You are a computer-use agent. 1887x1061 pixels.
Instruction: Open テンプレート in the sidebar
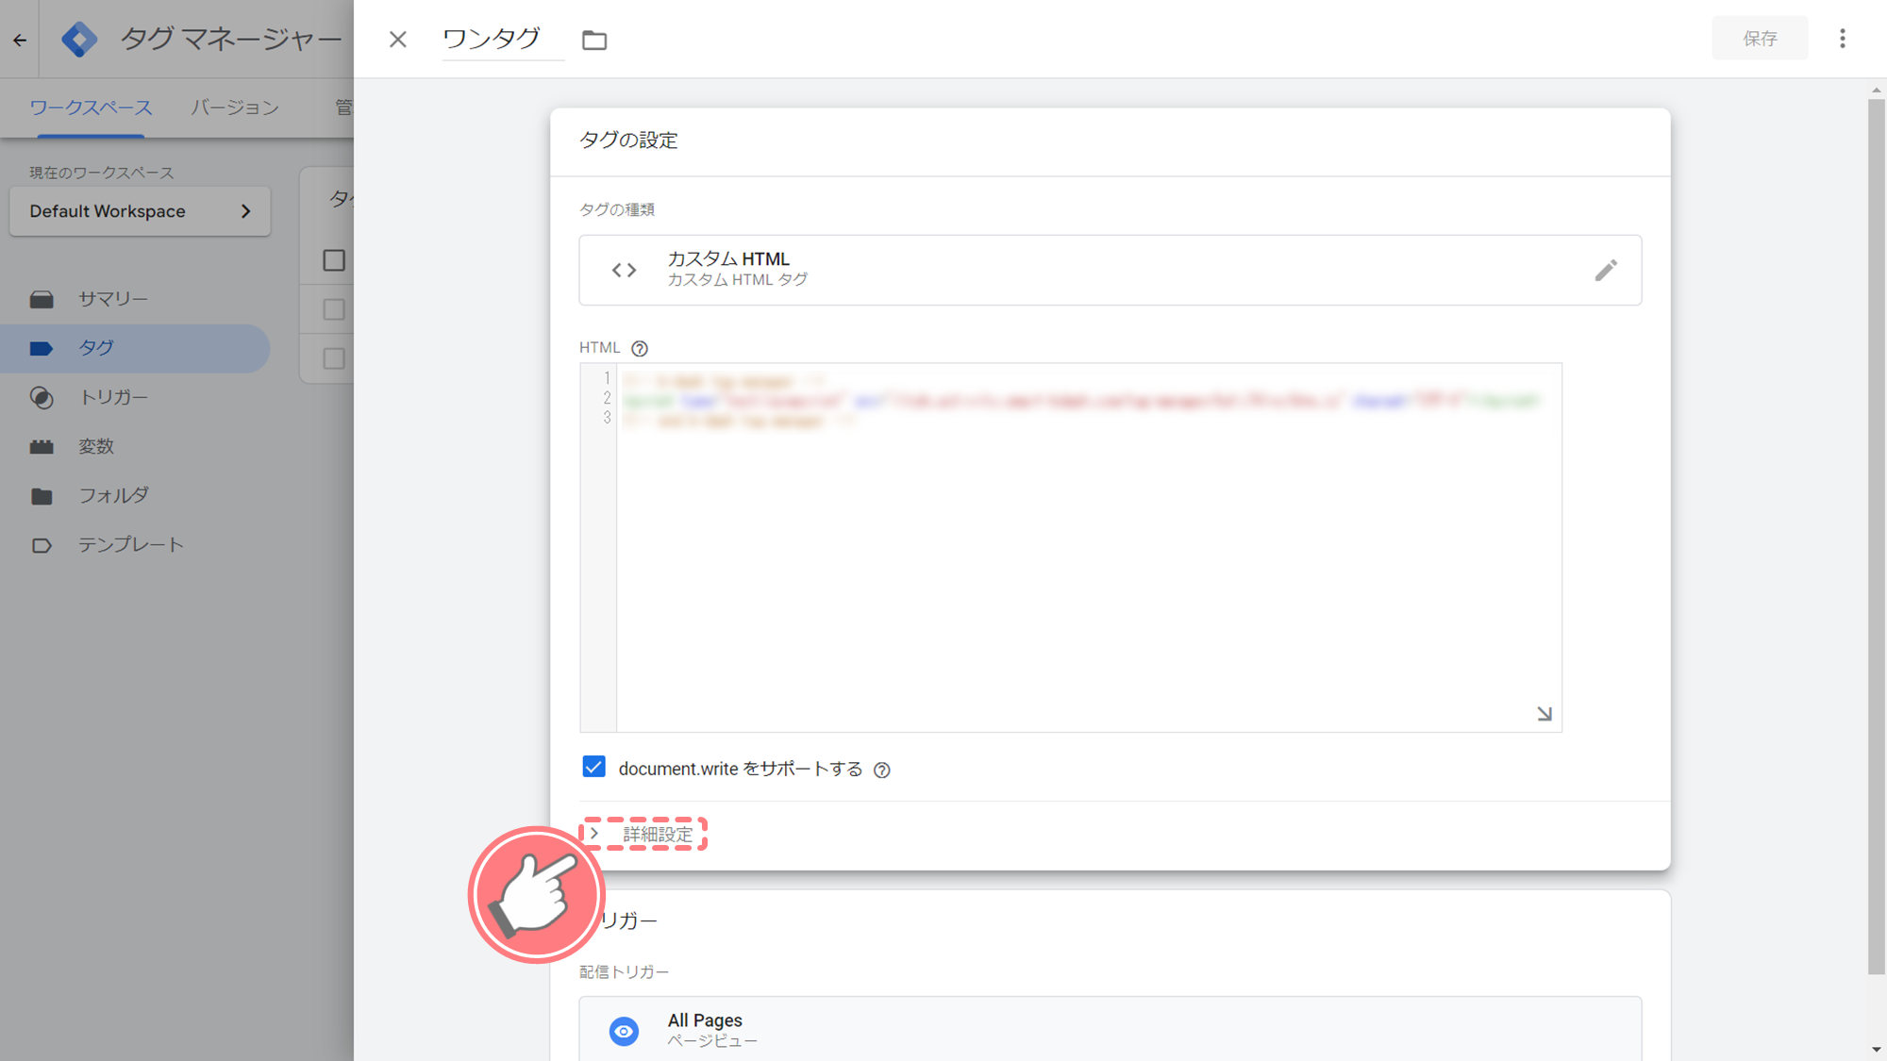[x=135, y=544]
